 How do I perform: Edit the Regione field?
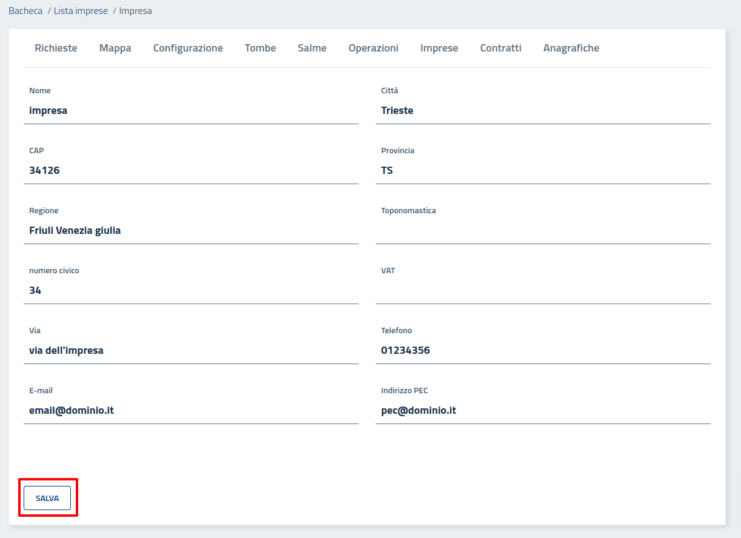click(x=191, y=231)
